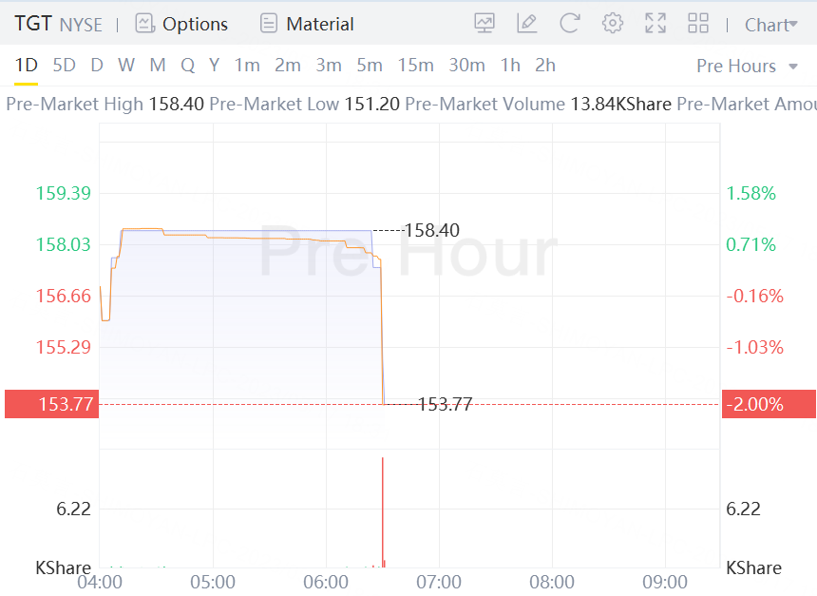Refresh the TGT chart
This screenshot has height=596, width=817.
pyautogui.click(x=569, y=24)
